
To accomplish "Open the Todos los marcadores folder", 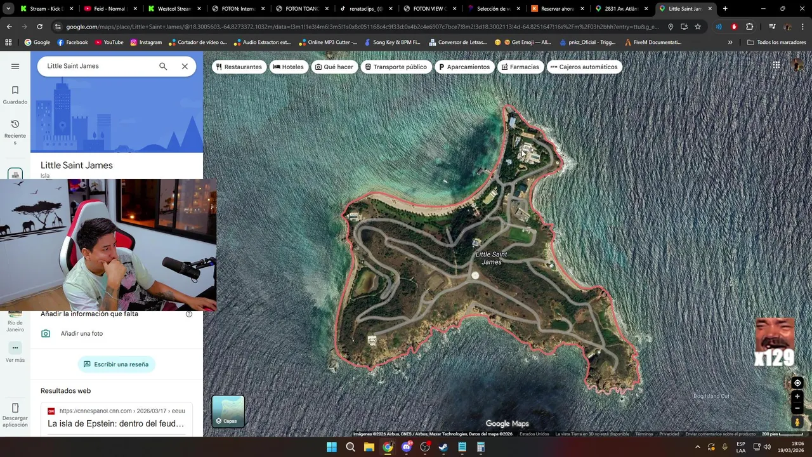I will [x=776, y=43].
